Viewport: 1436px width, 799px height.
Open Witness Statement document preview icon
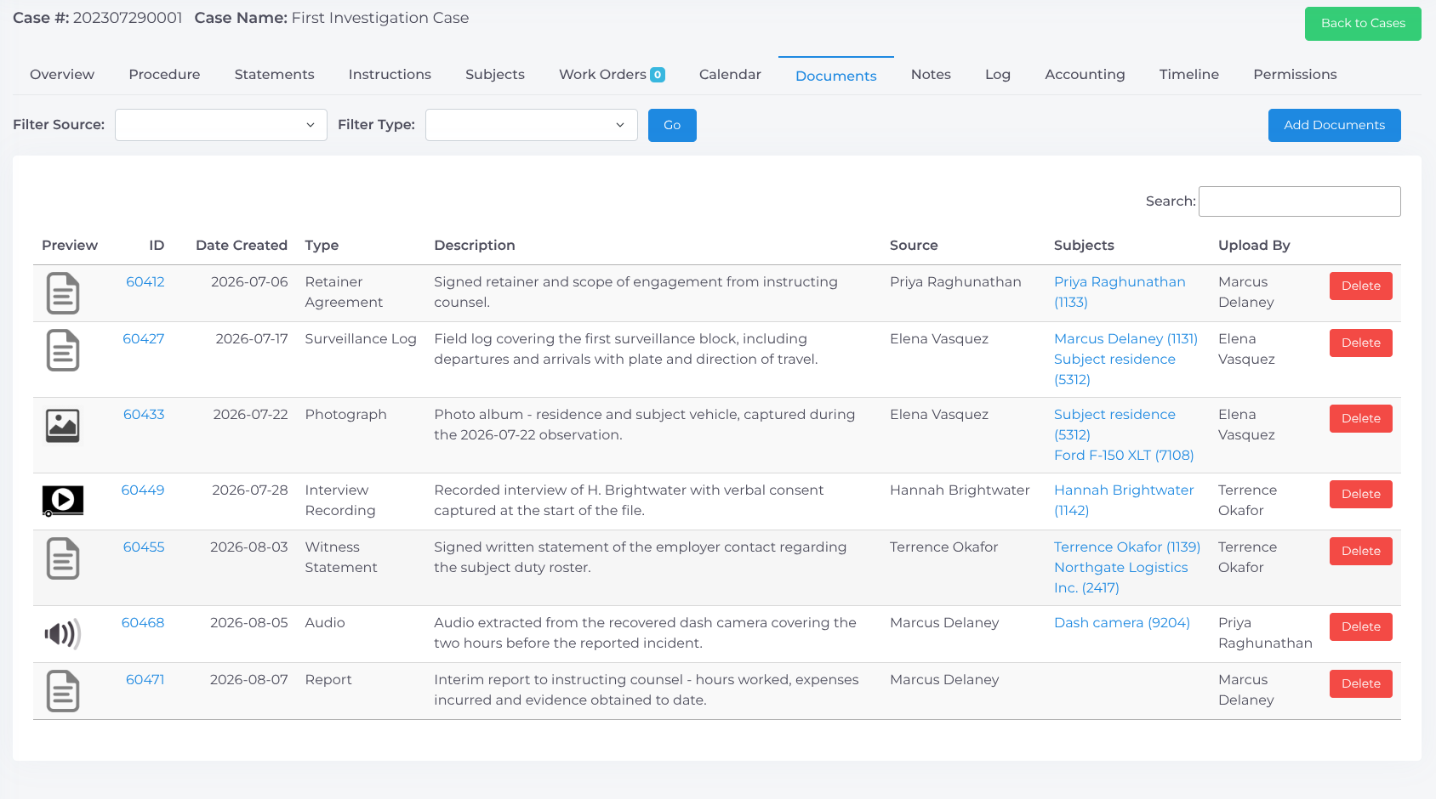click(63, 558)
